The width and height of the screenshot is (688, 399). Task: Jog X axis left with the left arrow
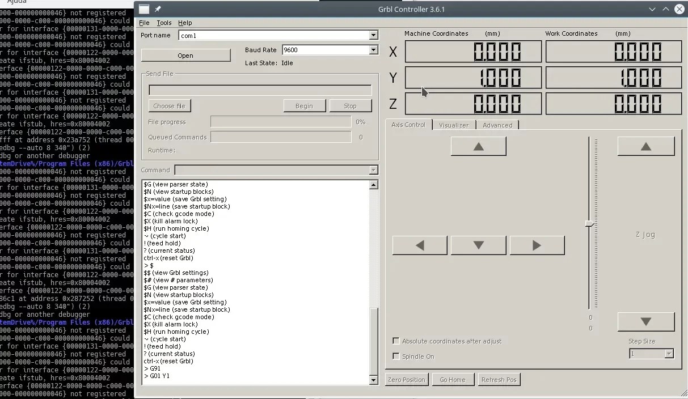[420, 245]
